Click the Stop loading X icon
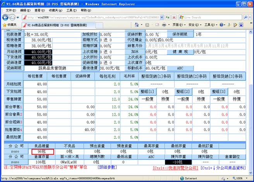254x182 pixels. pyautogui.click(x=175, y=17)
